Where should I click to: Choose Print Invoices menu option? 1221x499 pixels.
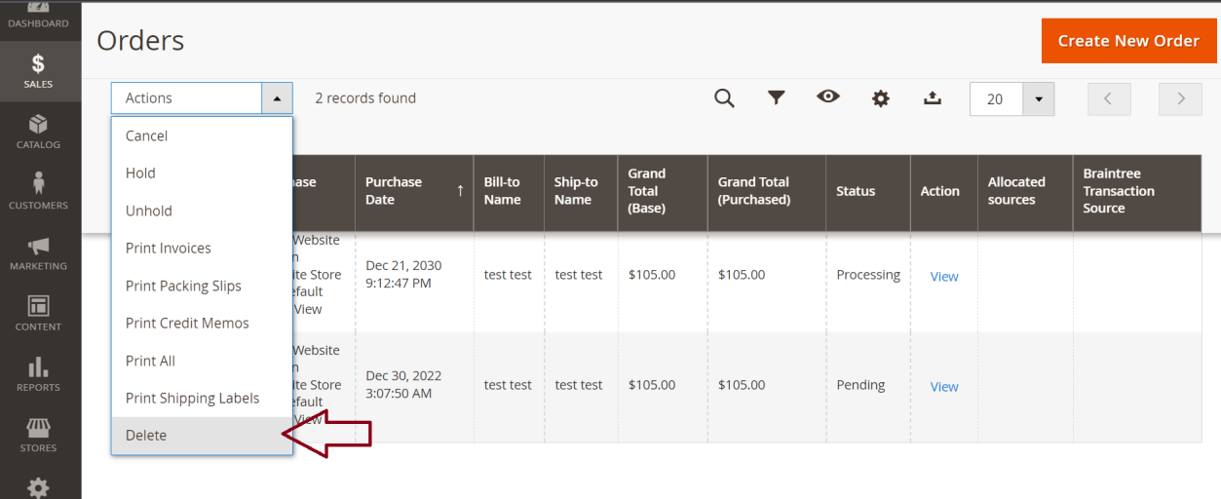point(168,249)
